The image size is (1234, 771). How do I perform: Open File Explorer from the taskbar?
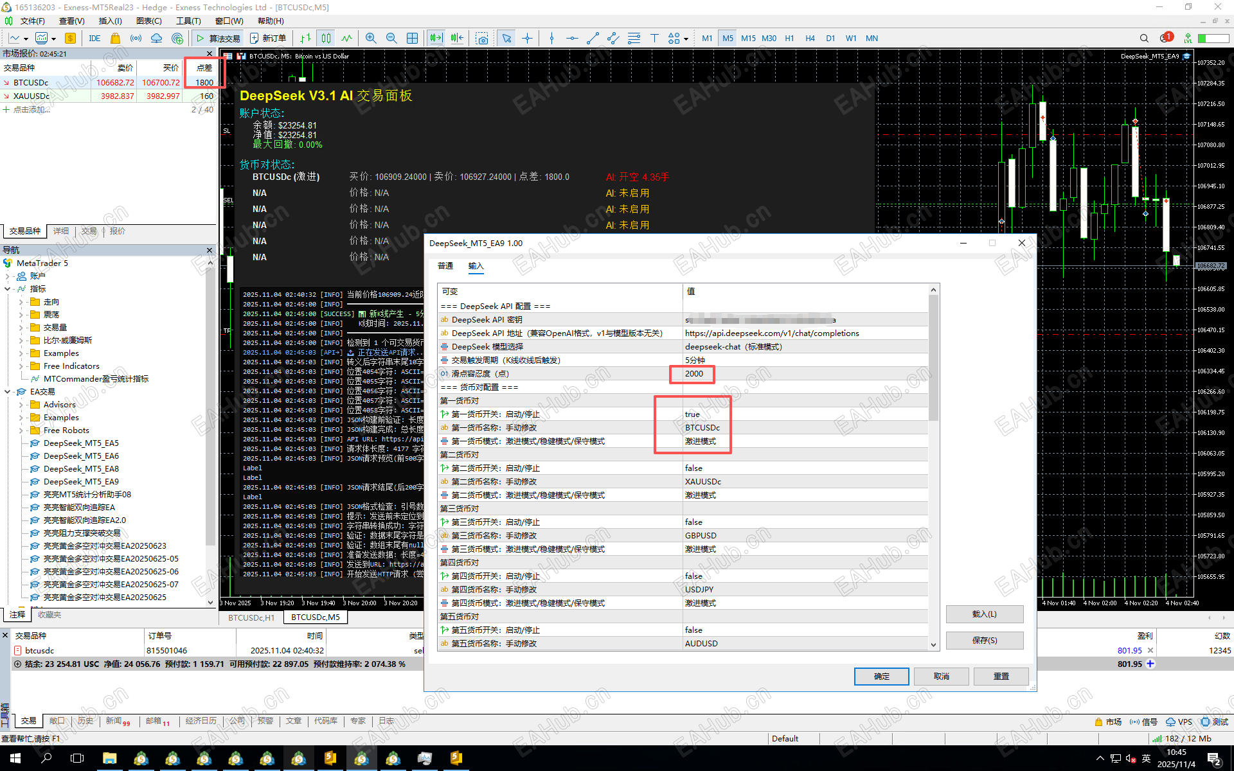[x=109, y=758]
